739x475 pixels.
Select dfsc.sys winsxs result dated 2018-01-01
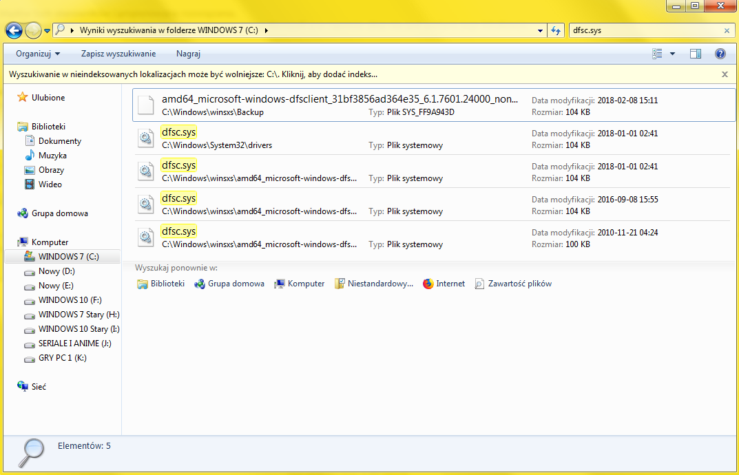click(434, 171)
